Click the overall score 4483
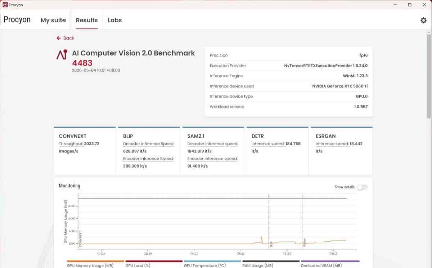The height and width of the screenshot is (268, 432). tap(82, 63)
